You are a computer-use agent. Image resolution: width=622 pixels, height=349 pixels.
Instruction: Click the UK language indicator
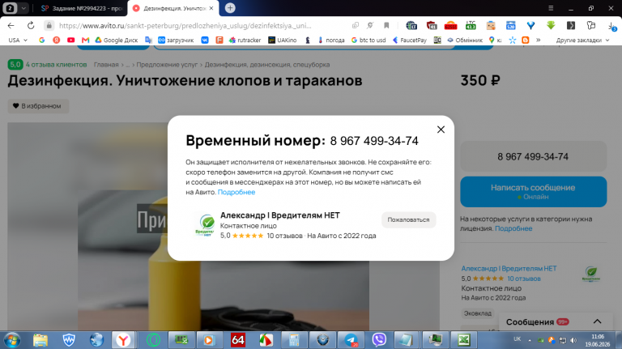[x=518, y=339]
